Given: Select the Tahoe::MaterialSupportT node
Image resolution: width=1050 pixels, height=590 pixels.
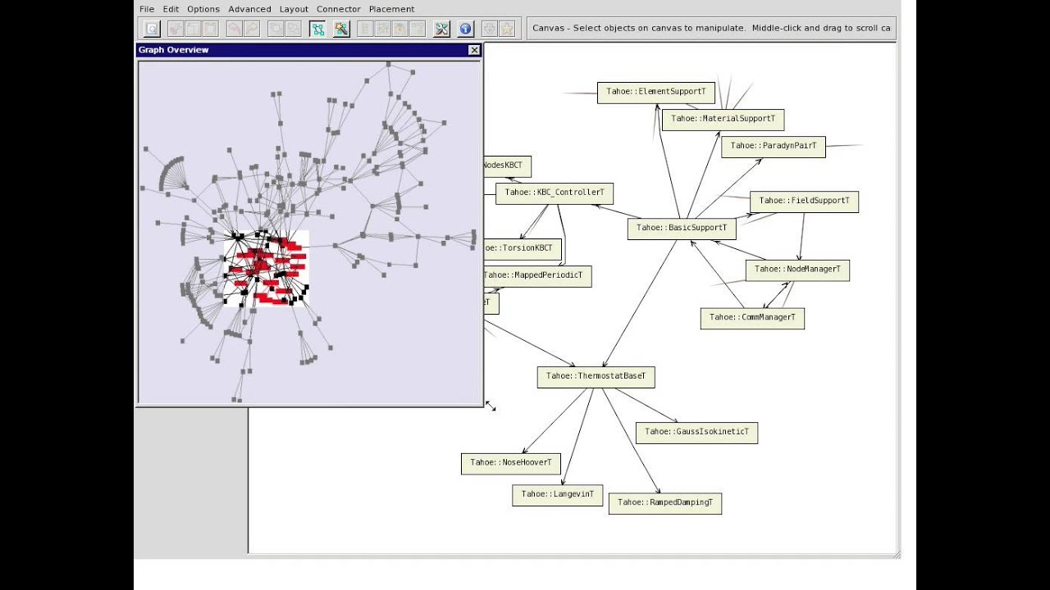Looking at the screenshot, I should 723,119.
